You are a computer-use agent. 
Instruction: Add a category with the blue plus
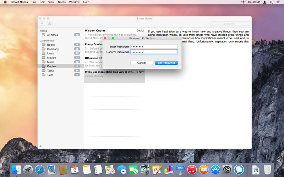click(40, 146)
